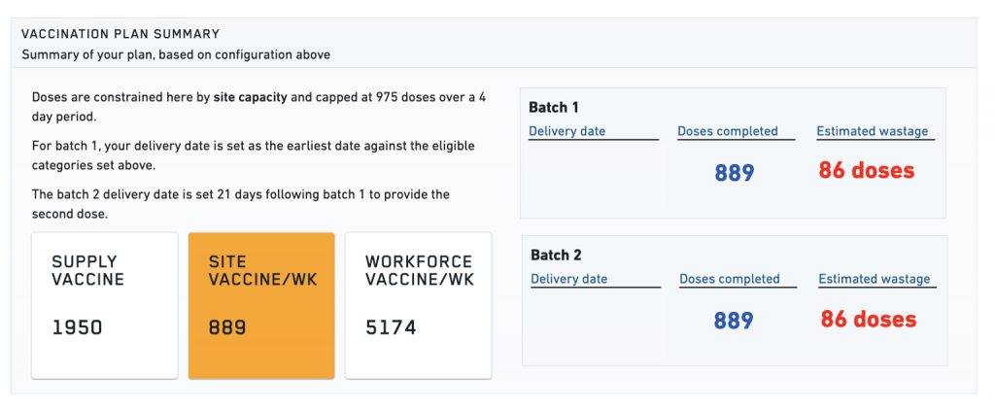The image size is (995, 411).
Task: Click Batch 1 Estimated wastage label
Action: click(872, 131)
